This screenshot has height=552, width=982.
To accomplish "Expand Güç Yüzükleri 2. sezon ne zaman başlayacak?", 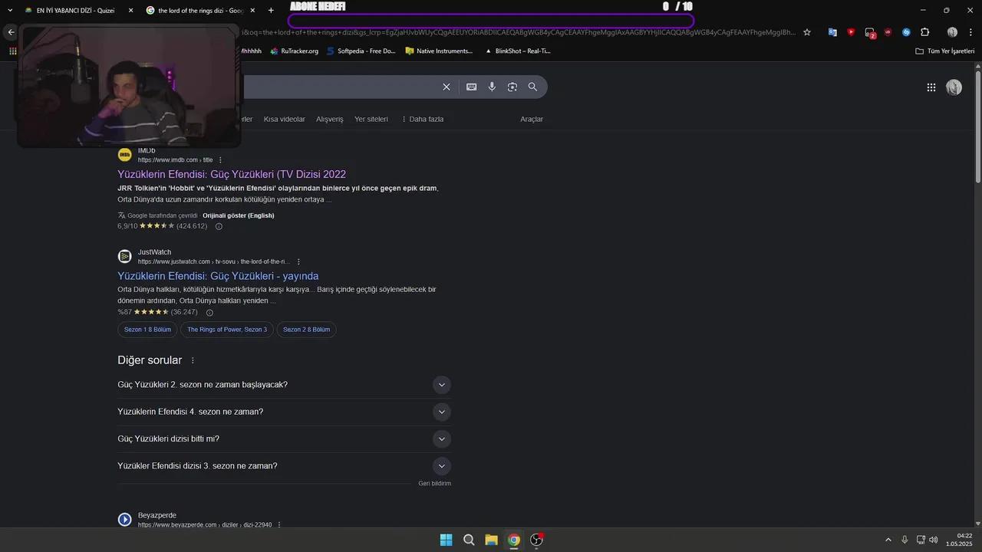I will pos(284,385).
